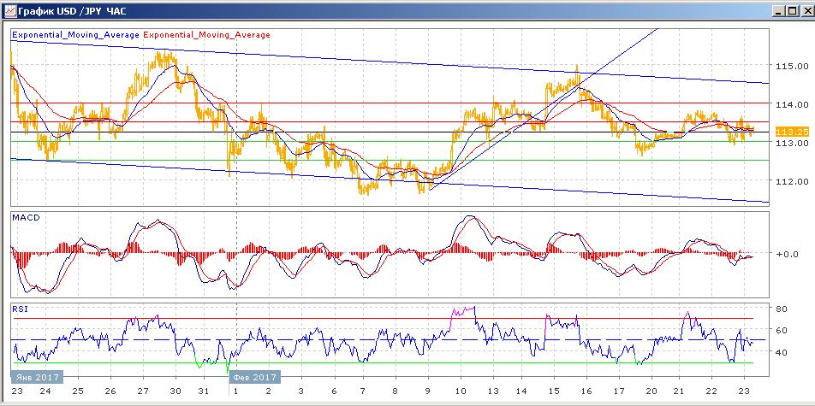The width and height of the screenshot is (815, 406).
Task: Click the 112.00 price axis label
Action: (x=792, y=181)
